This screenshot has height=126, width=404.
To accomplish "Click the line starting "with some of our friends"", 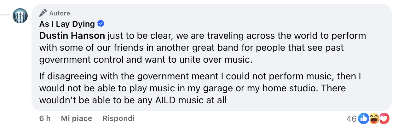I will [191, 48].
